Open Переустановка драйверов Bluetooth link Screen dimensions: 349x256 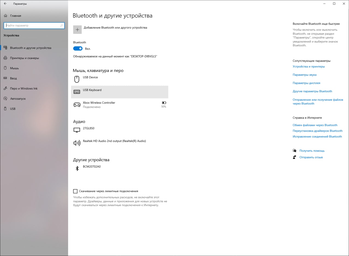pos(318,131)
